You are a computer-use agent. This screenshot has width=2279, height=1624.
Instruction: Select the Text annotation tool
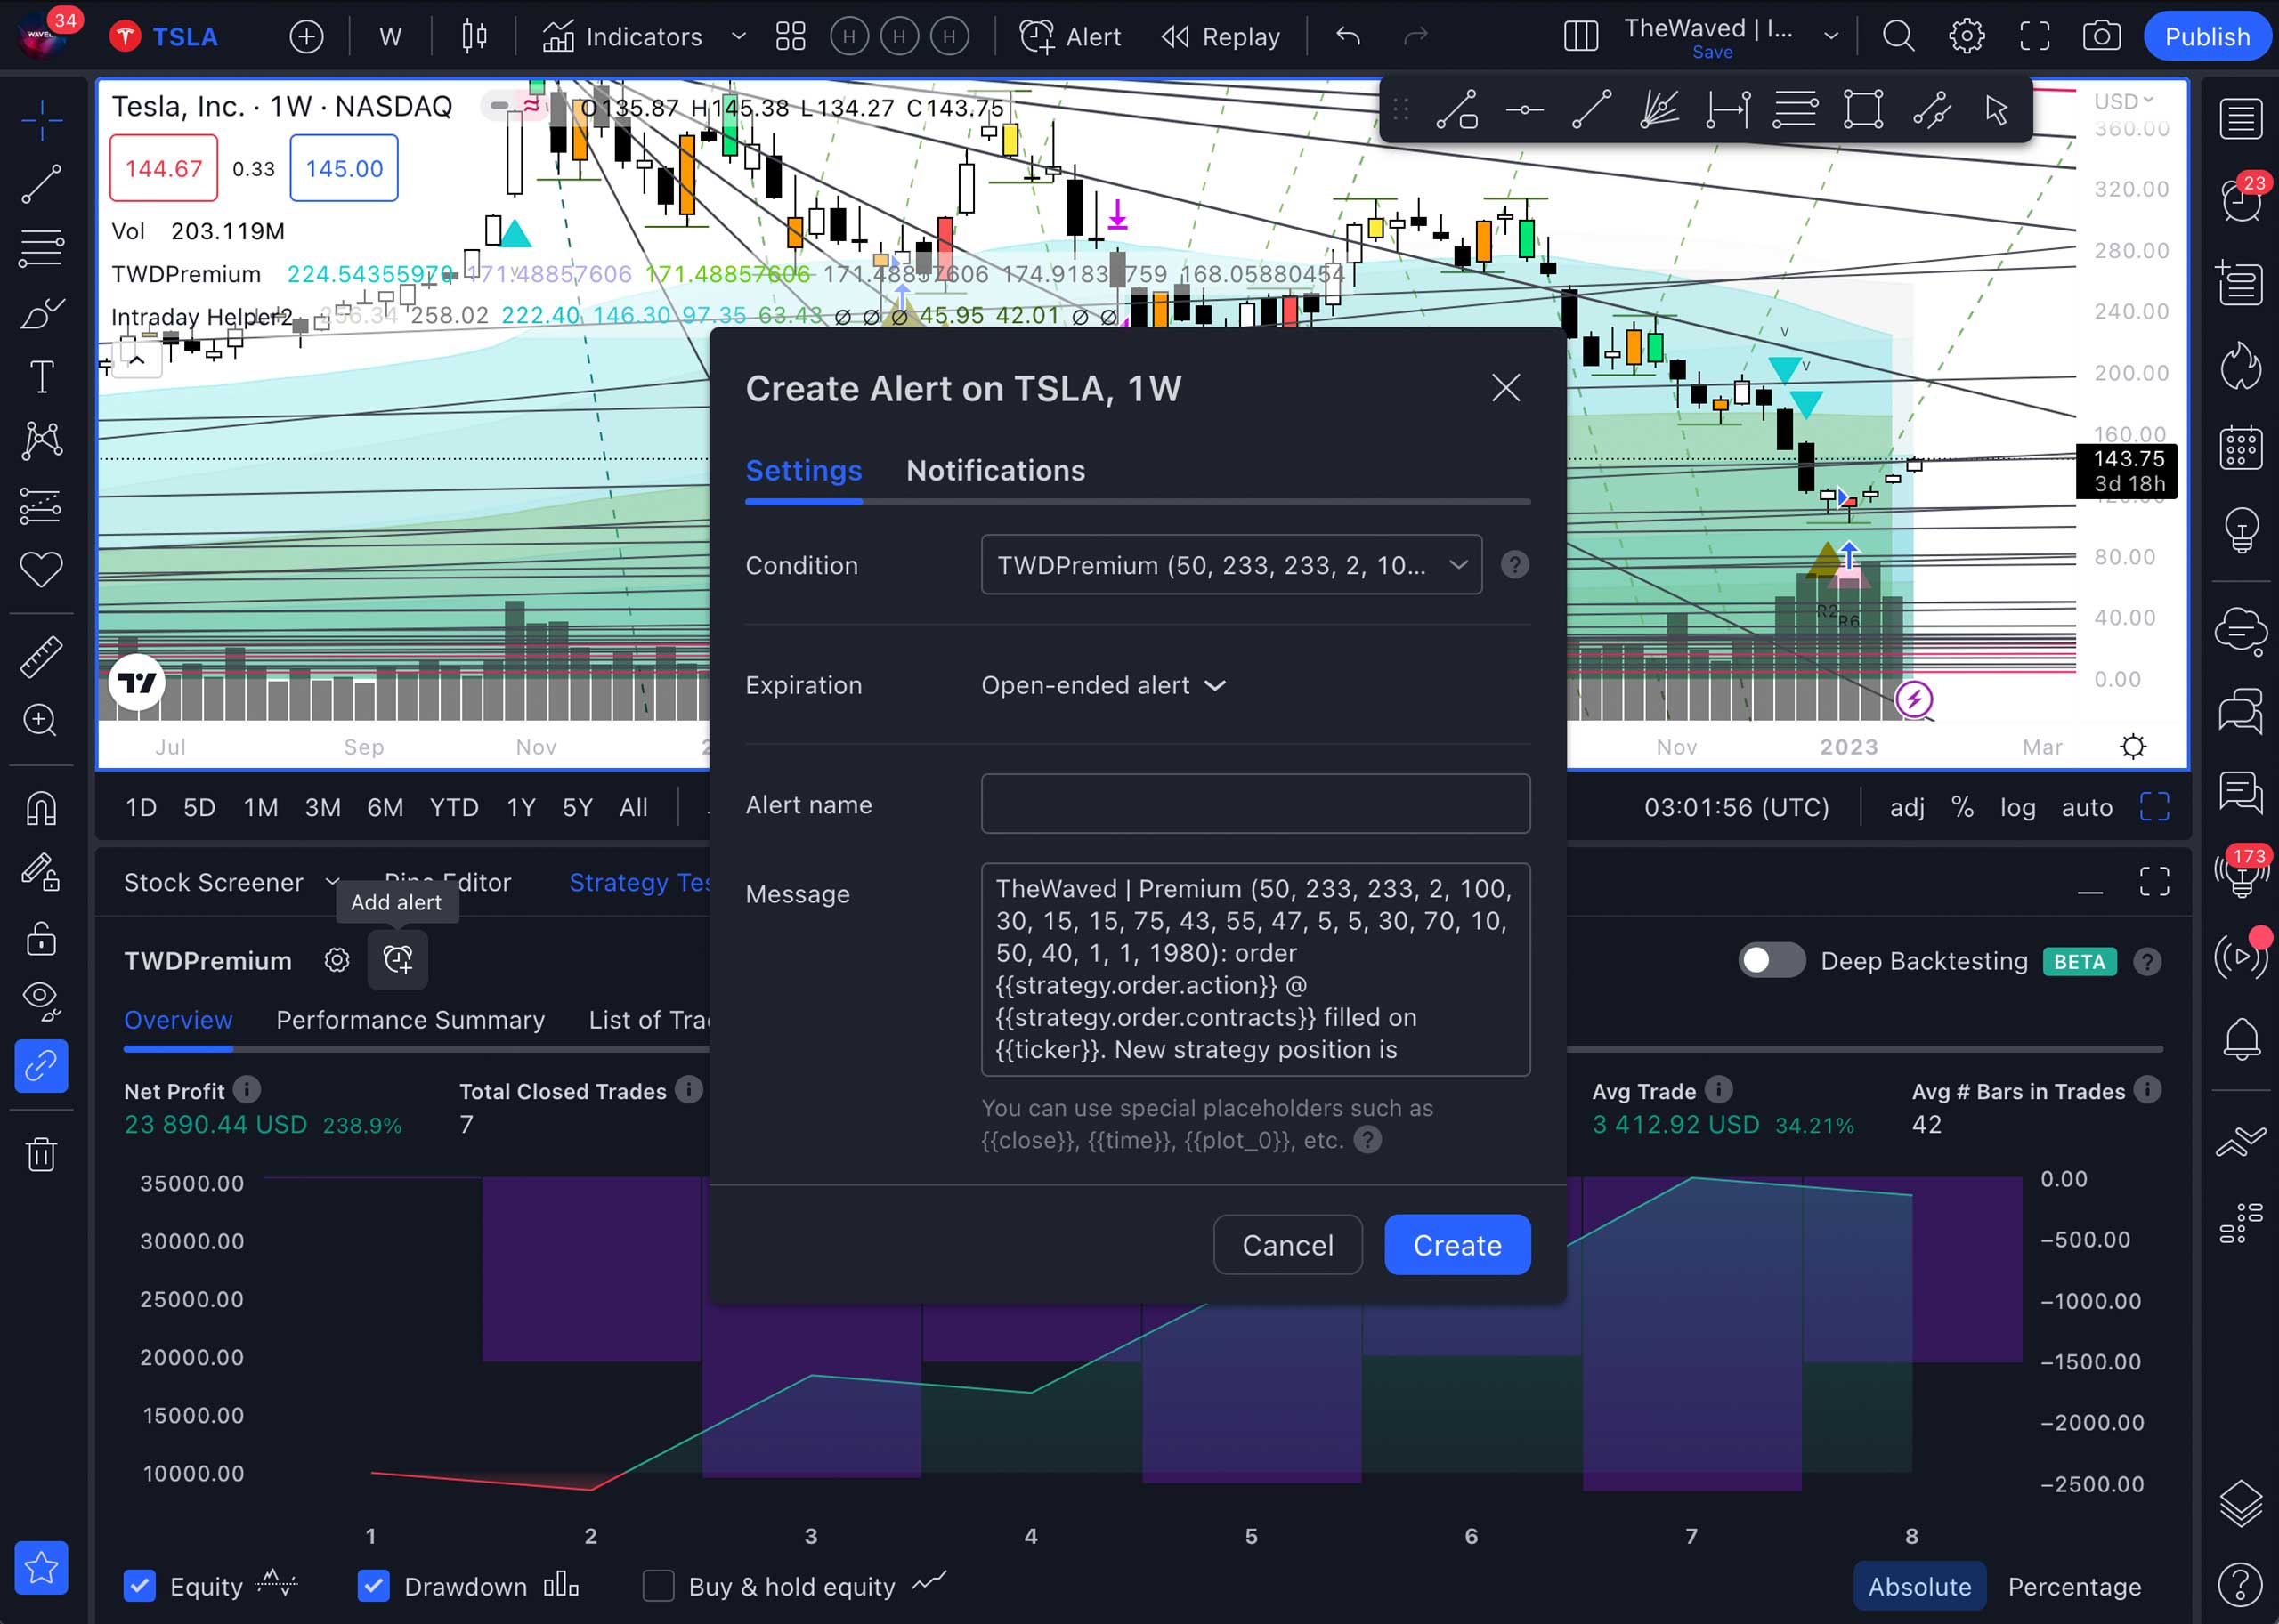coord(41,377)
